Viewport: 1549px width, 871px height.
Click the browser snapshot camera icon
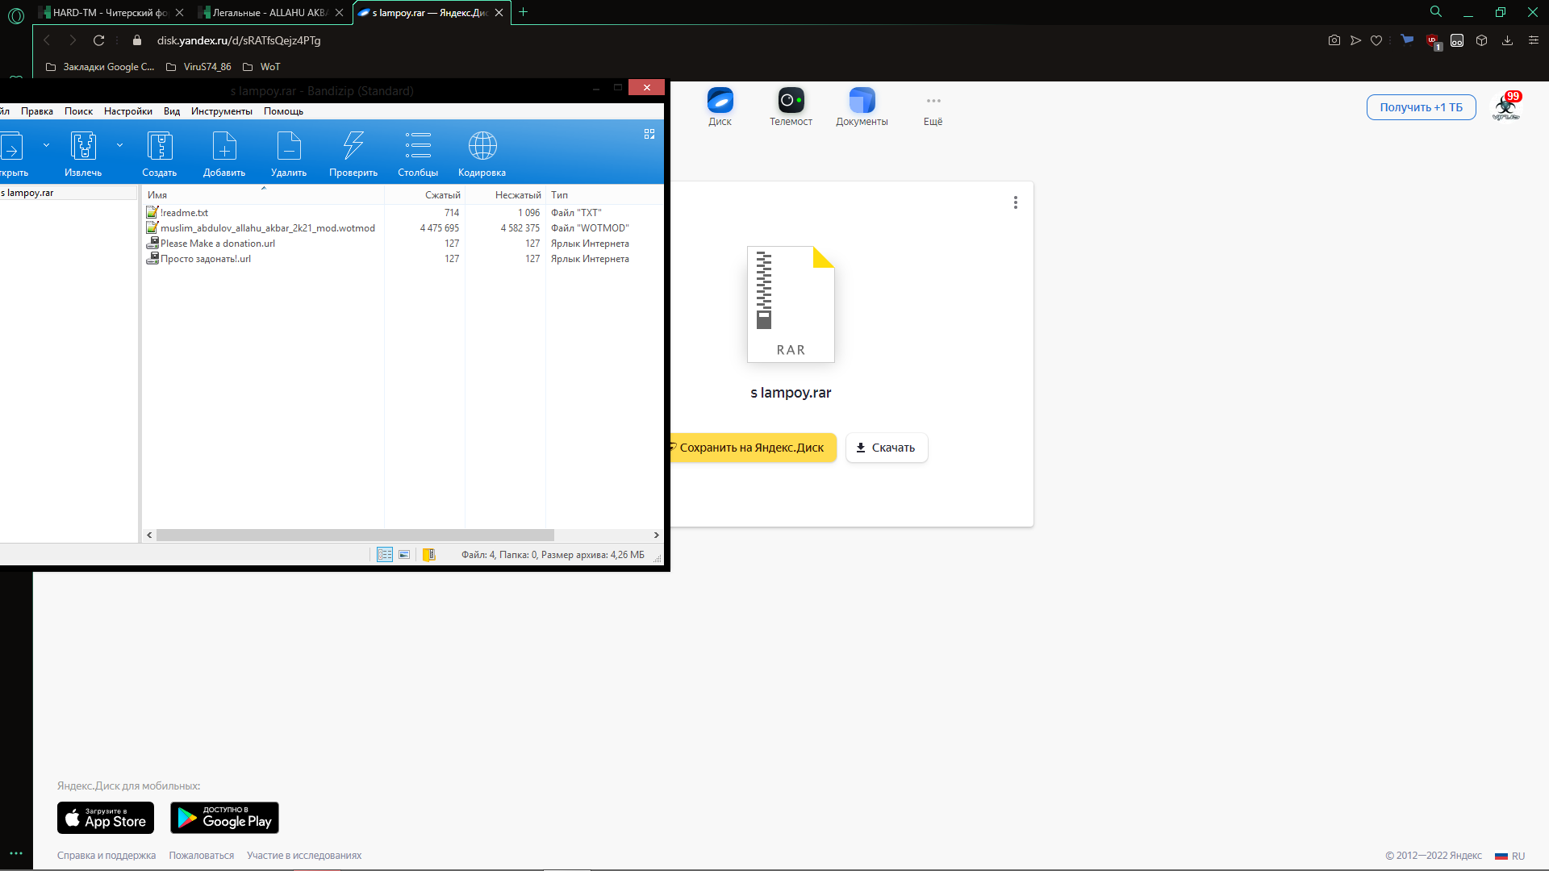pyautogui.click(x=1334, y=40)
